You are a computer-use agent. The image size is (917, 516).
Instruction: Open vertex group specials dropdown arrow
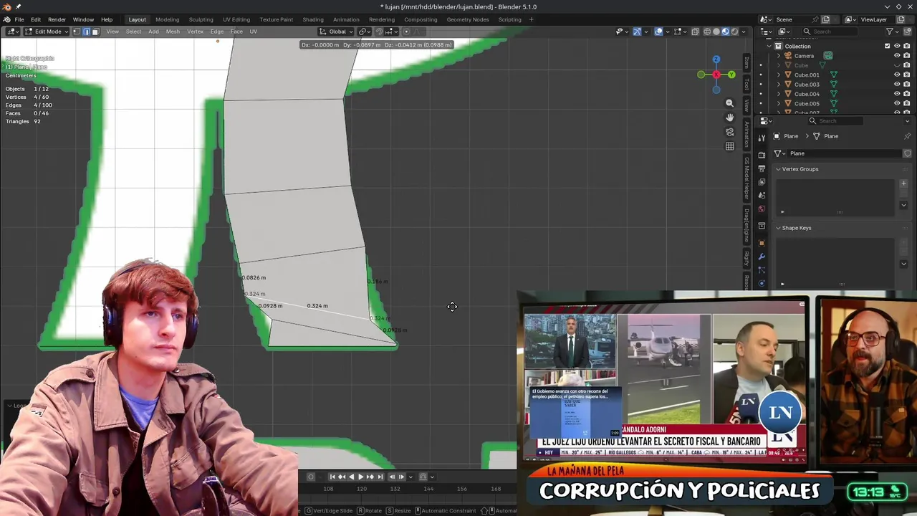pyautogui.click(x=903, y=205)
